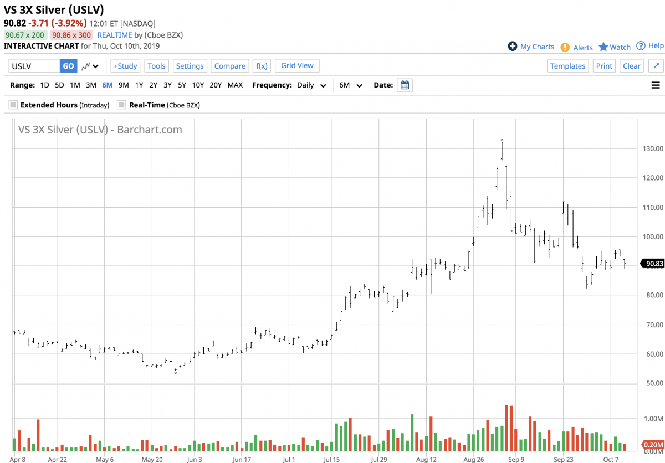Click the "Jul 15" date axis label
The width and height of the screenshot is (665, 463).
coord(332,459)
